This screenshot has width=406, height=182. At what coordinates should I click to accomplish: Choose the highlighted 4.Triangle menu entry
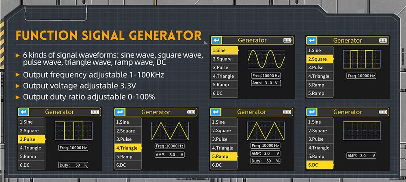pos(127,148)
